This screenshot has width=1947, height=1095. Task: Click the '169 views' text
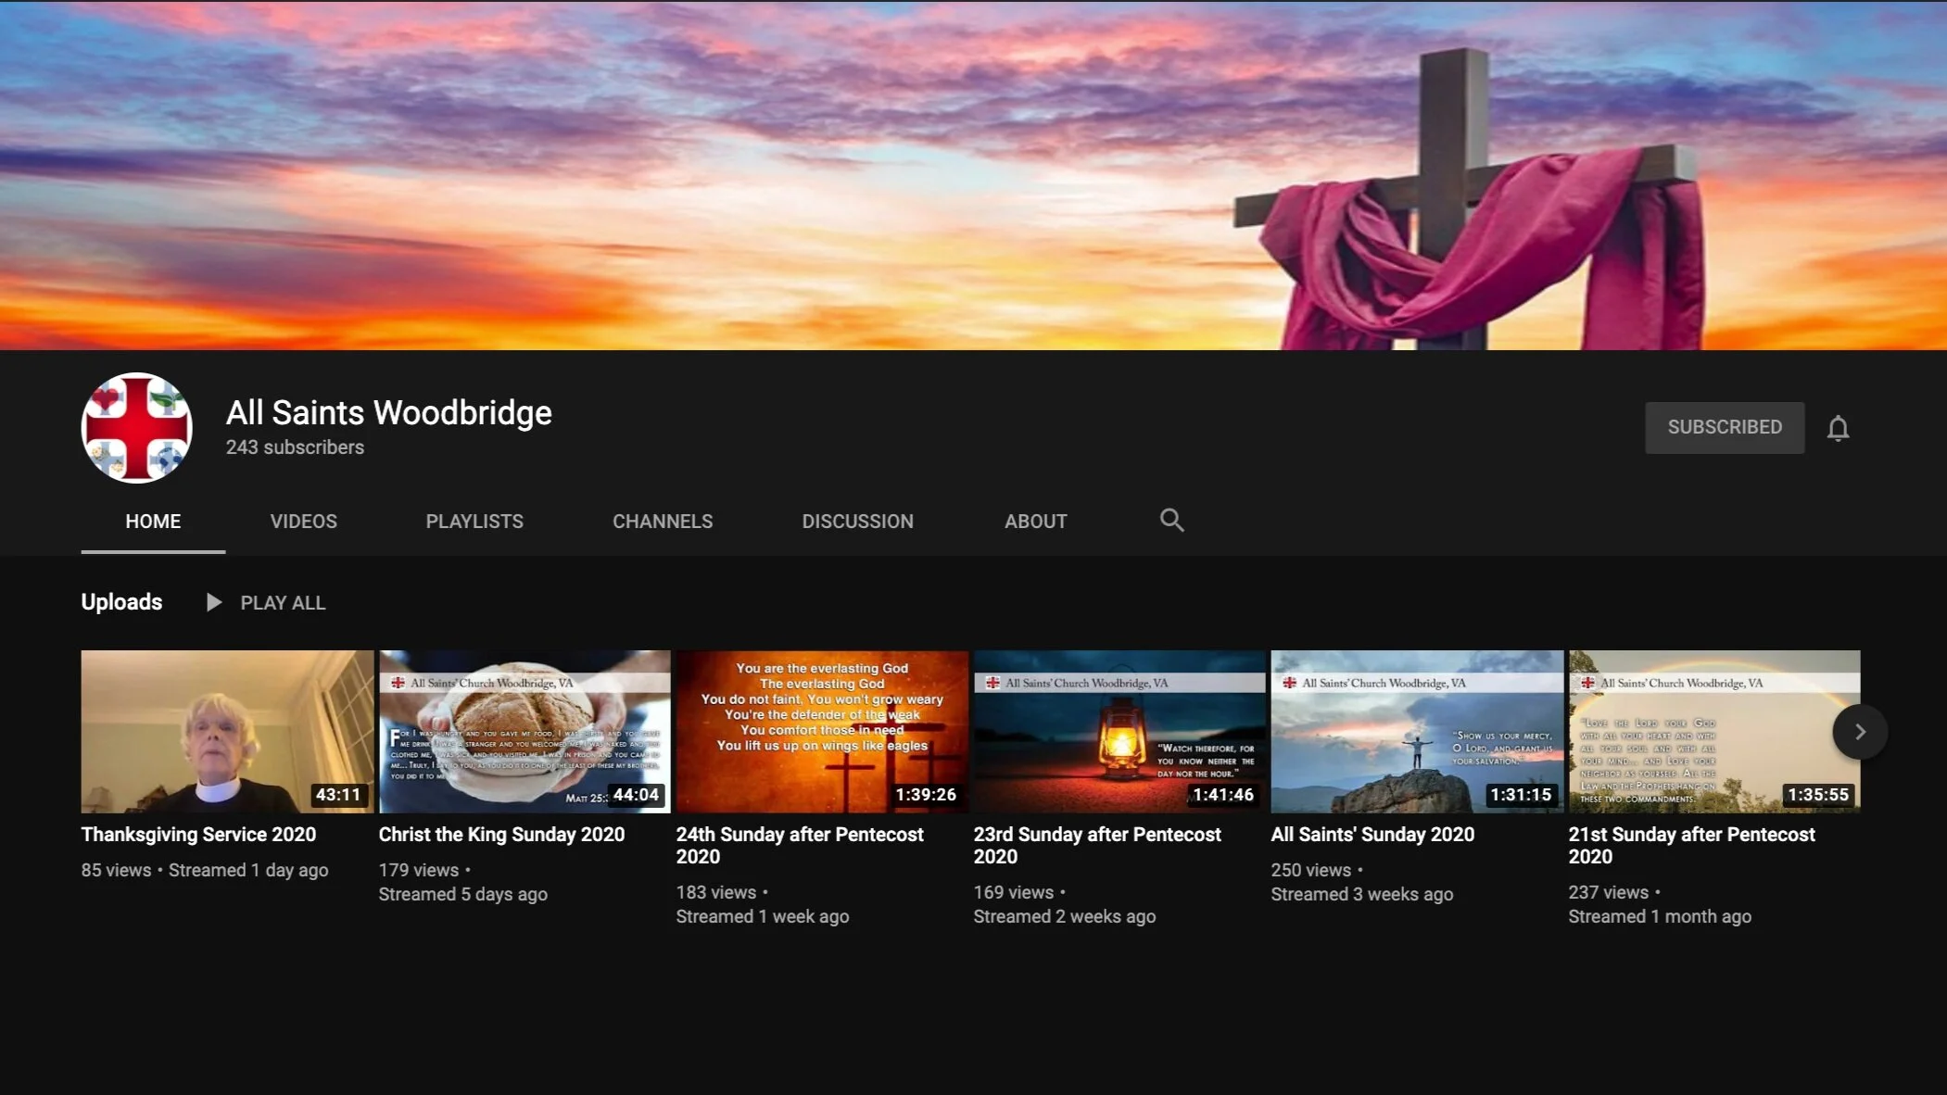(x=1014, y=893)
